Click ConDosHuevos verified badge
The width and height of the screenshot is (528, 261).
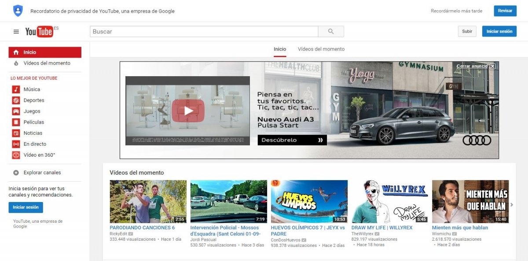[x=304, y=240]
